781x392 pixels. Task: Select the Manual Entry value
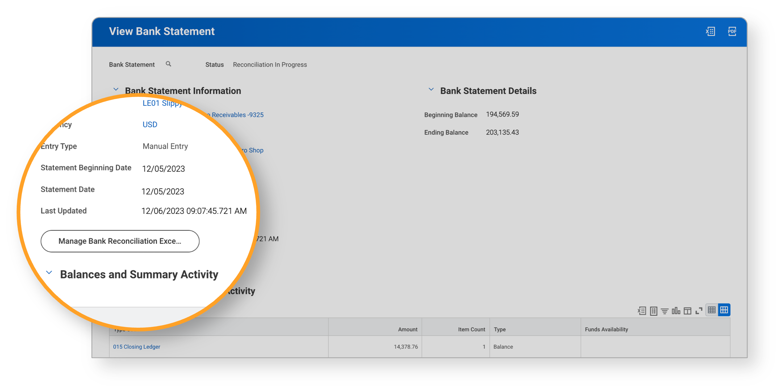pyautogui.click(x=165, y=146)
